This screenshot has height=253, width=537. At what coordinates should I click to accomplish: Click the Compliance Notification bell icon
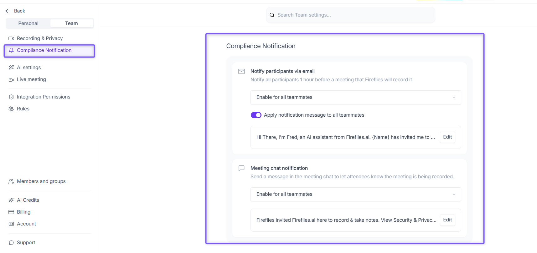pyautogui.click(x=11, y=50)
